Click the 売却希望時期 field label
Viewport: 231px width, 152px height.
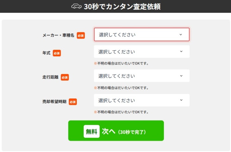(54, 102)
